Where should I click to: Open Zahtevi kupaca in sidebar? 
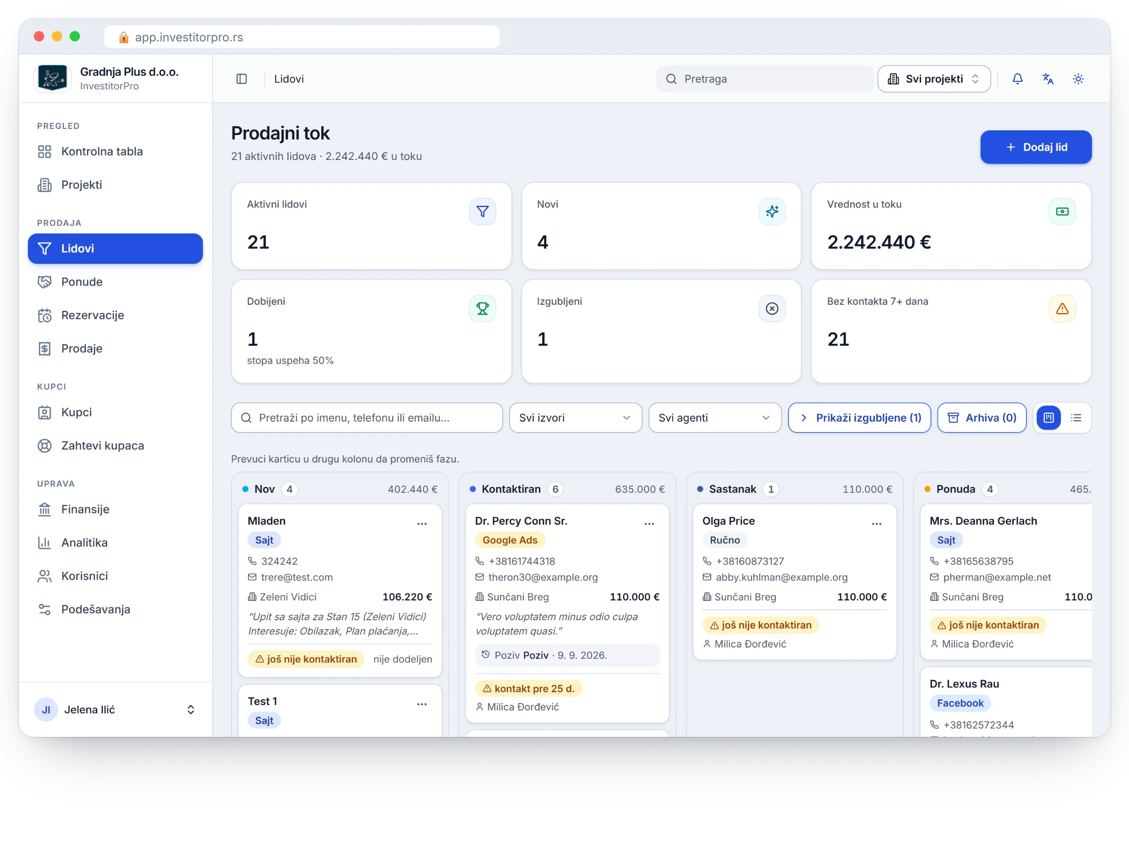pyautogui.click(x=115, y=446)
